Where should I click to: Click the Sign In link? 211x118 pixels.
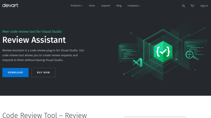click(x=204, y=6)
